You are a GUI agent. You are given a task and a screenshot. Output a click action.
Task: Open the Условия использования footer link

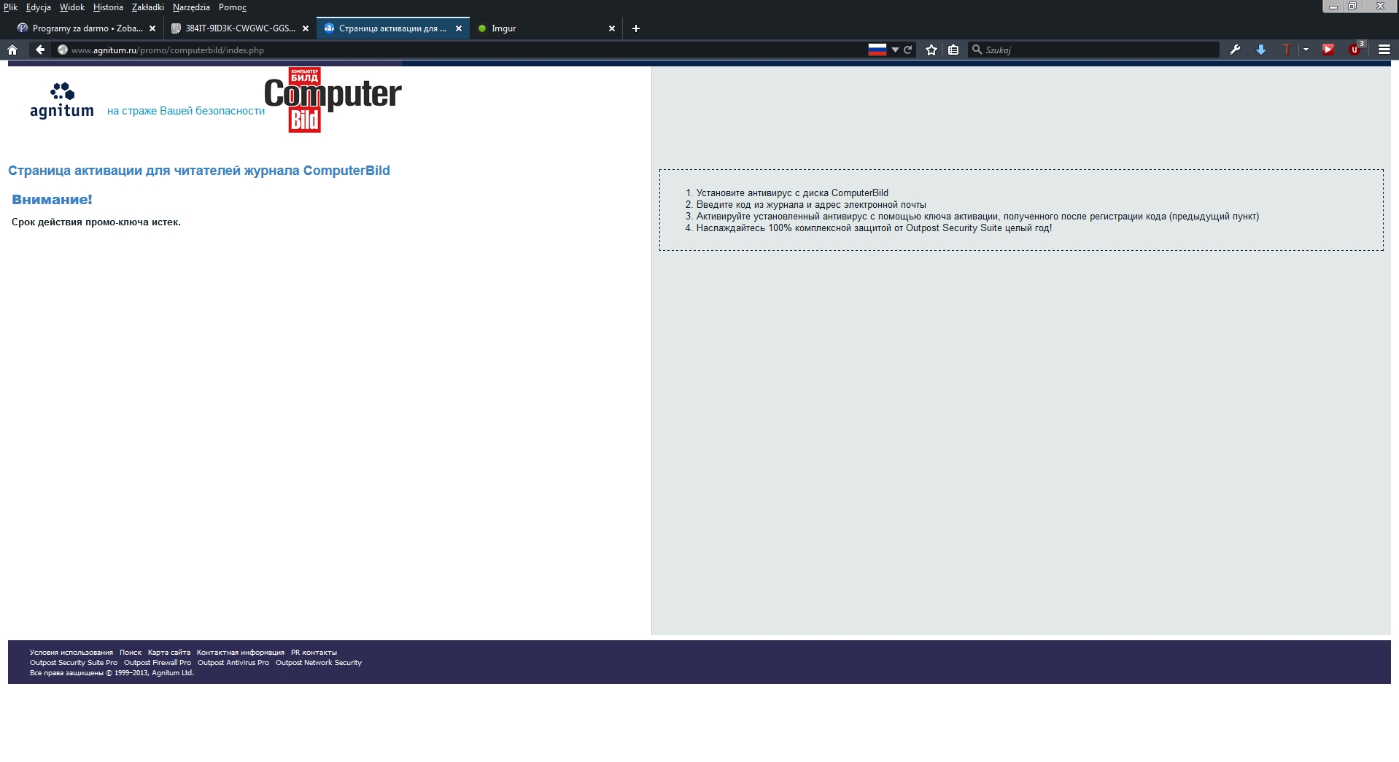(x=71, y=653)
